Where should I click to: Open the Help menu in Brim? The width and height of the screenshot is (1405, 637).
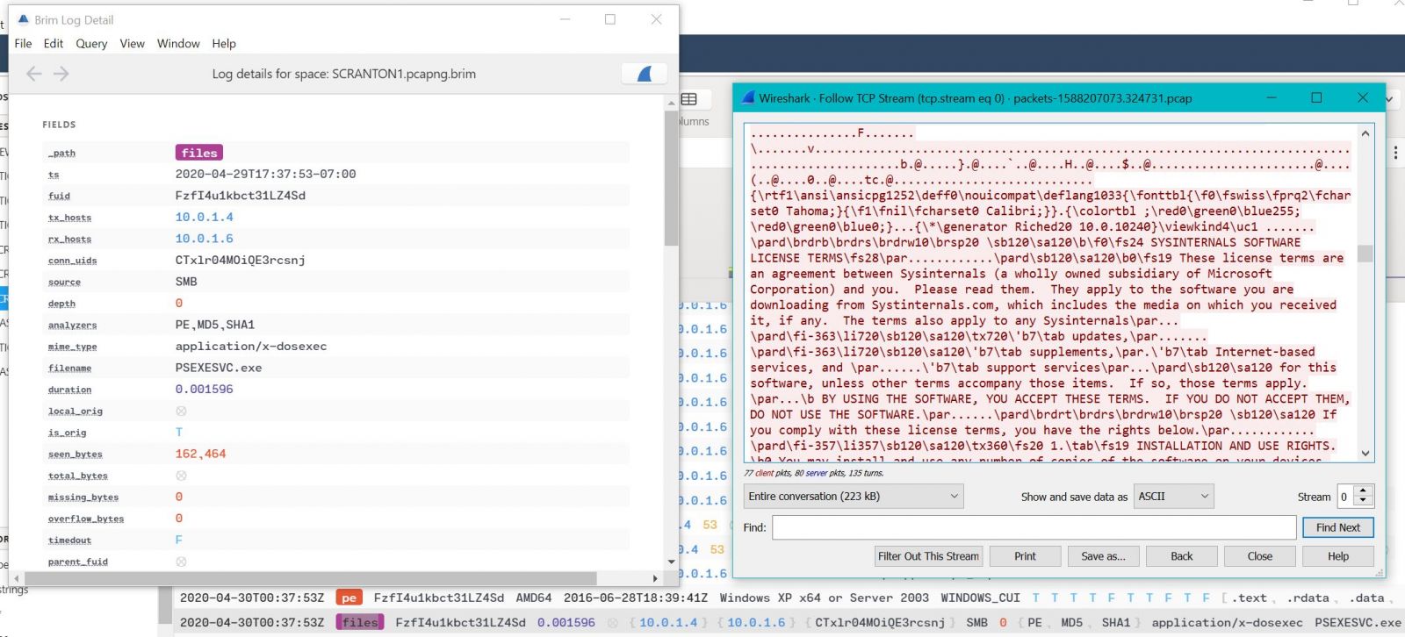click(224, 43)
